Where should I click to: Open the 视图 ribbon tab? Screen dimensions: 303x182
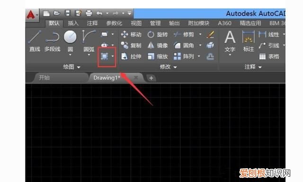point(136,23)
